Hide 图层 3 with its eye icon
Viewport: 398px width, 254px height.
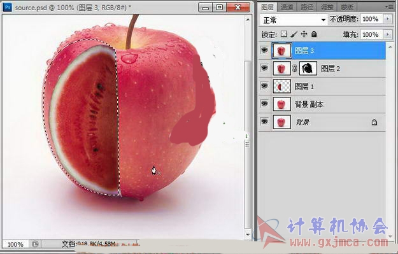(264, 50)
